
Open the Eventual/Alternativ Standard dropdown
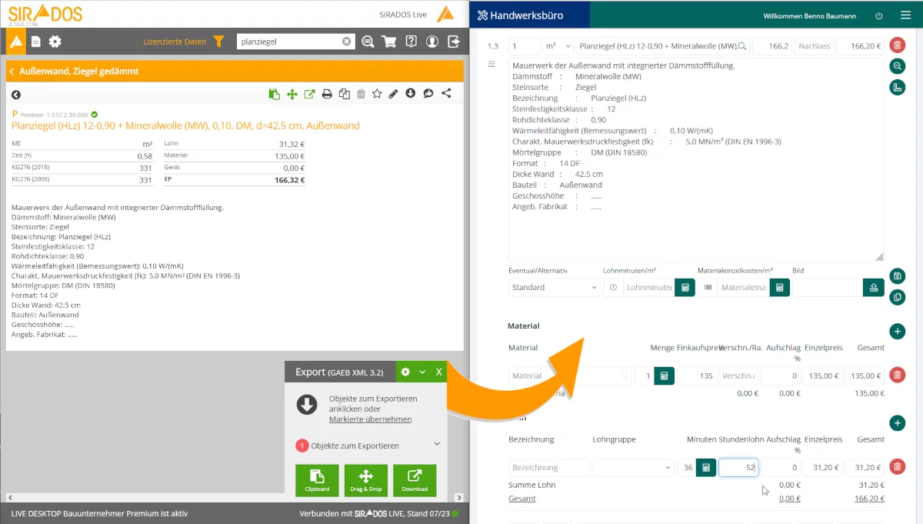pyautogui.click(x=554, y=287)
